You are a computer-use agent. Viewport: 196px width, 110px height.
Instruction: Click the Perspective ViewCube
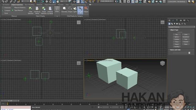tap(162, 63)
